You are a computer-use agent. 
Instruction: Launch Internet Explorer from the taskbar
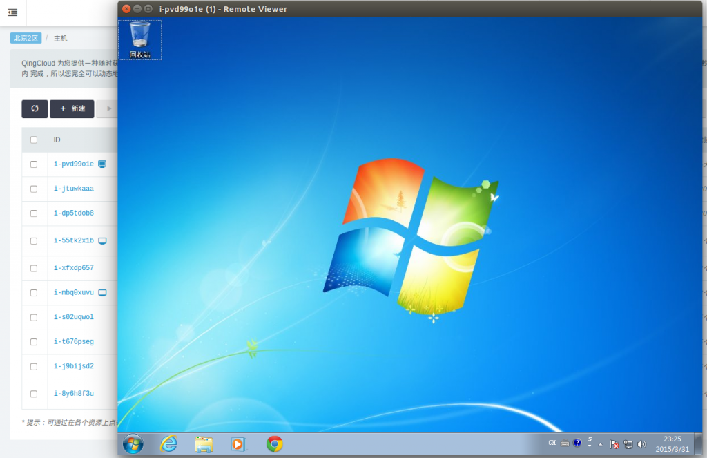coord(168,443)
